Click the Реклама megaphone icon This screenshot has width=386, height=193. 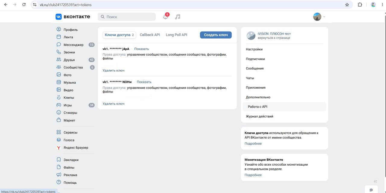tap(59, 175)
